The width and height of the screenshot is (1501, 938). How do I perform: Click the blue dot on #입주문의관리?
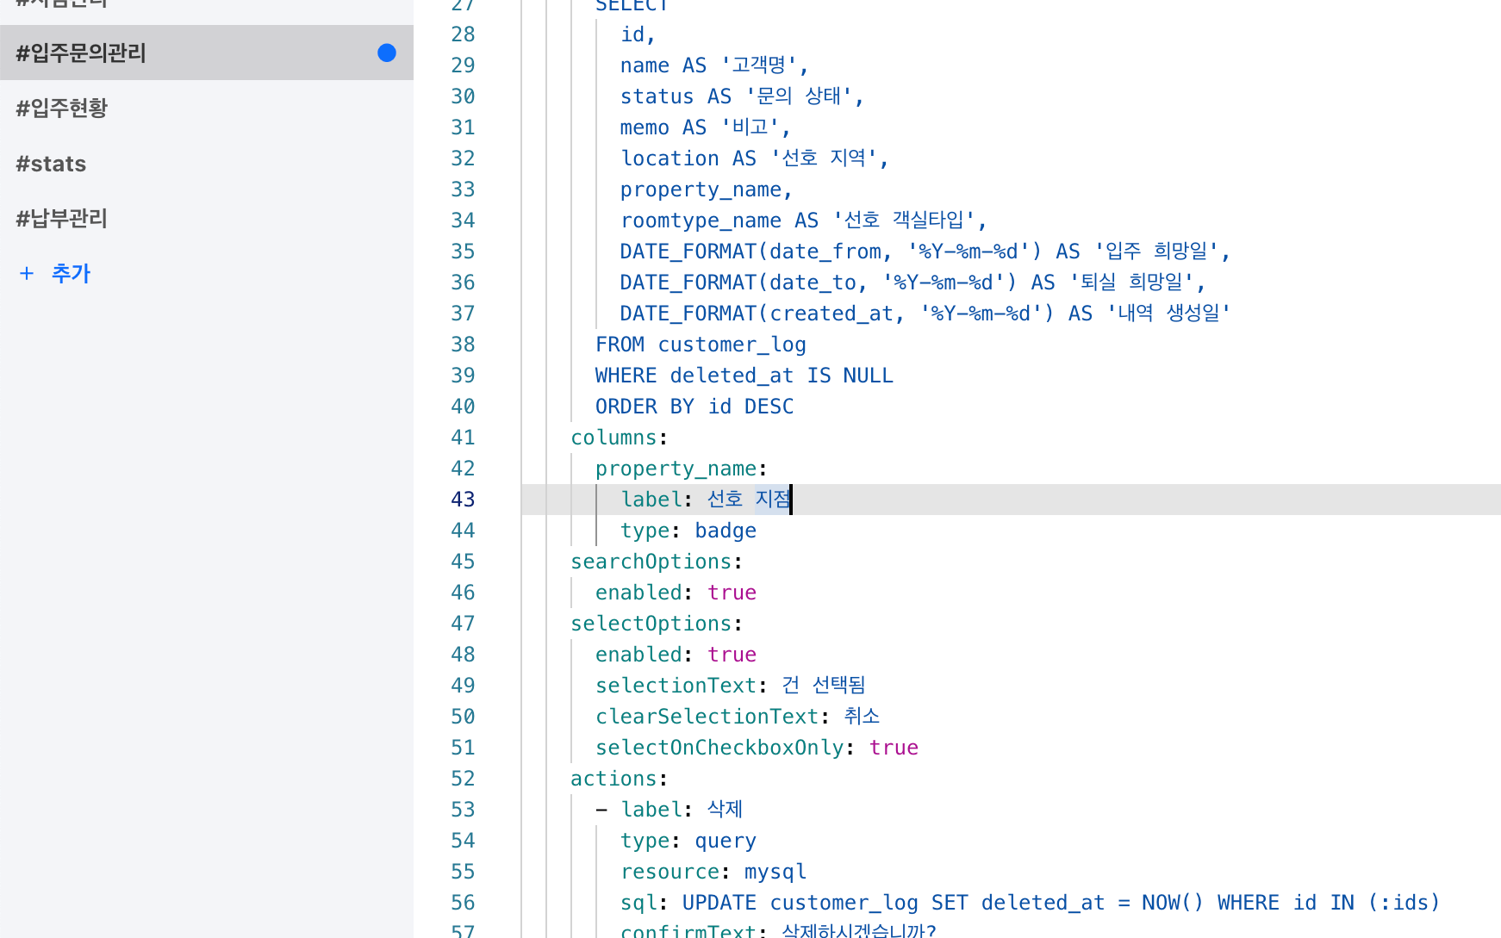[387, 53]
